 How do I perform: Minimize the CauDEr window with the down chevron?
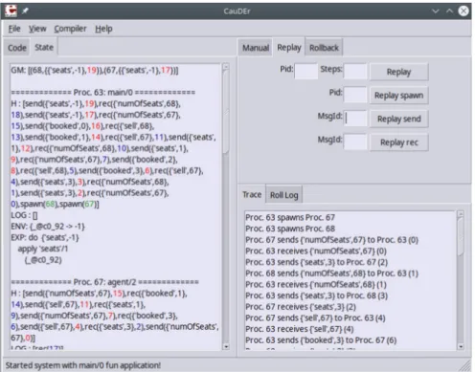pos(436,11)
